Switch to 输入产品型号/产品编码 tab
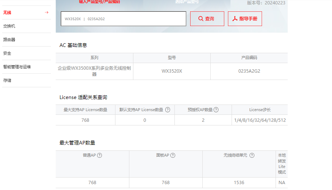Screen dimensions: 332x190 [100, 2]
